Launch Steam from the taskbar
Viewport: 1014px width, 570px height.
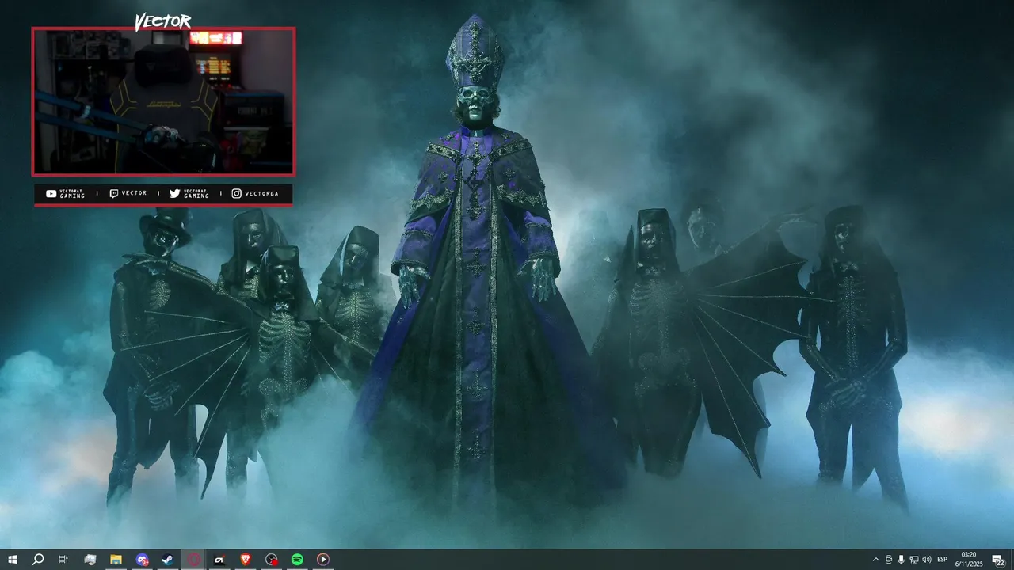(x=168, y=560)
